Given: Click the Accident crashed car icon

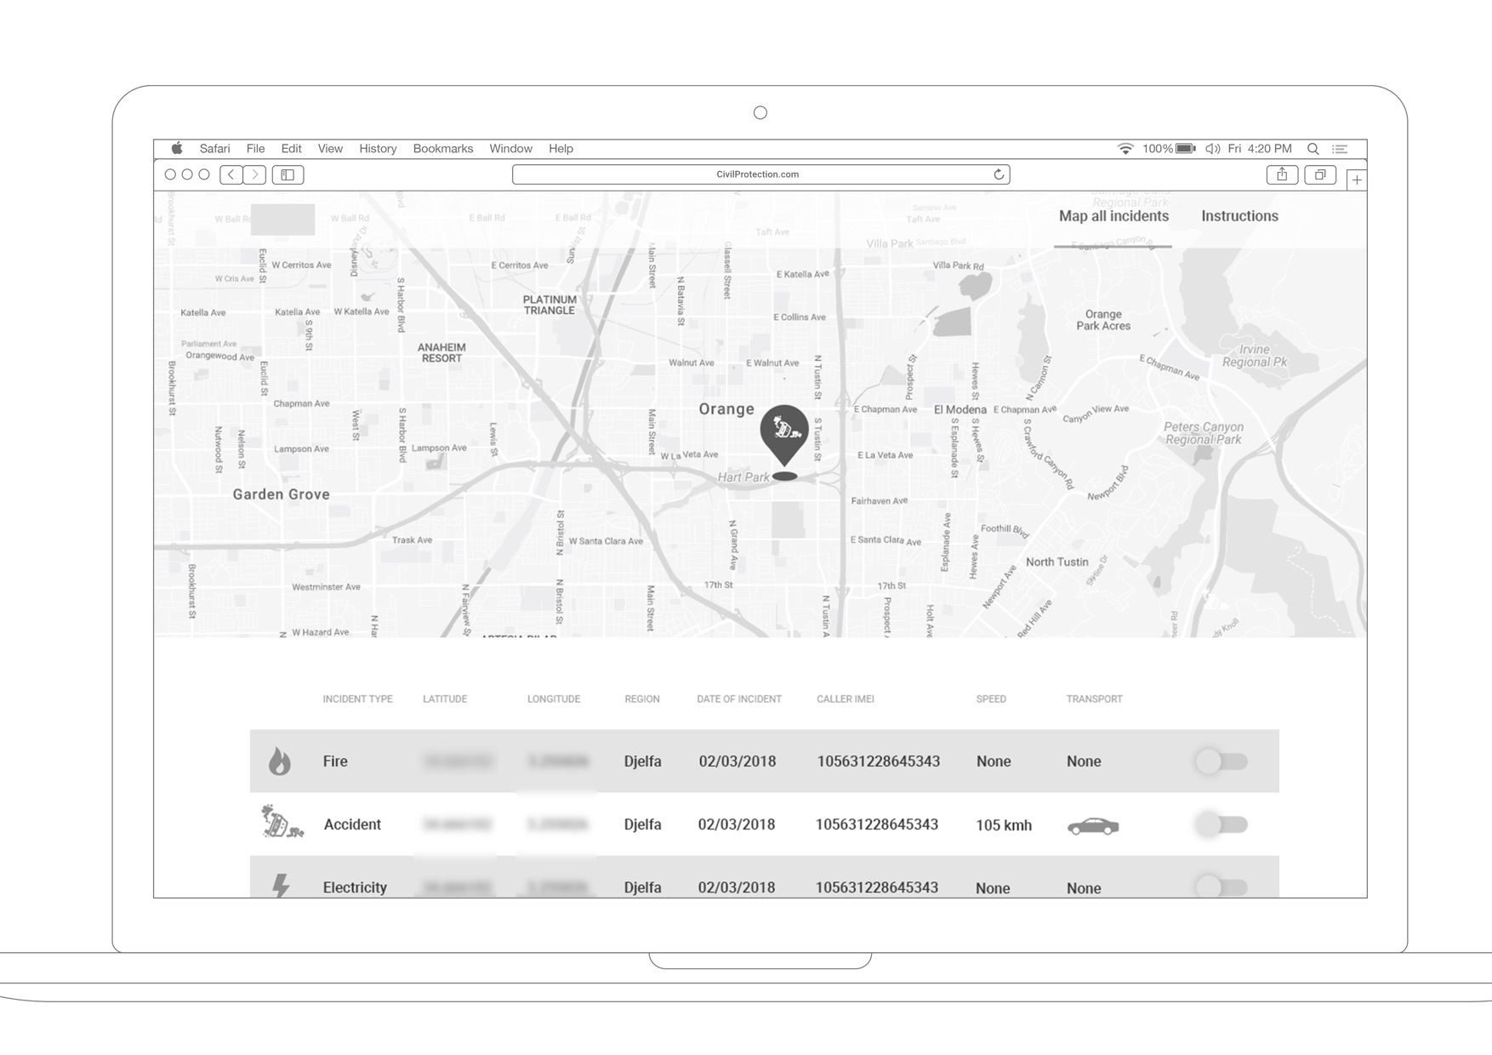Looking at the screenshot, I should 282,822.
